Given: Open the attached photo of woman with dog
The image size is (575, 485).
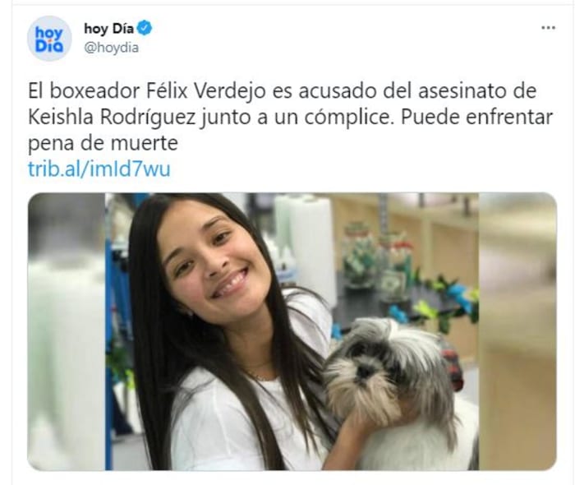Looking at the screenshot, I should point(292,331).
